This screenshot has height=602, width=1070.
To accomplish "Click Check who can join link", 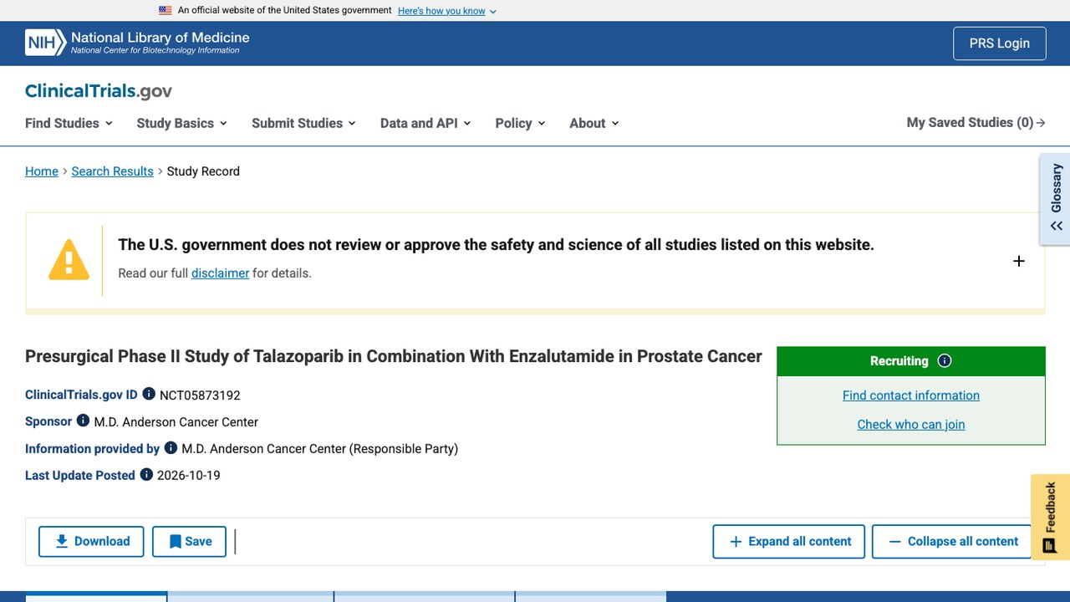I will coord(911,424).
